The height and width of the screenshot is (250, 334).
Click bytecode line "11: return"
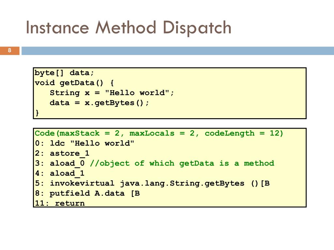(60, 203)
